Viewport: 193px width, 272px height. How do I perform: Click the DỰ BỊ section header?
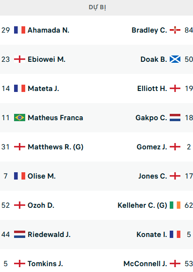[97, 7]
